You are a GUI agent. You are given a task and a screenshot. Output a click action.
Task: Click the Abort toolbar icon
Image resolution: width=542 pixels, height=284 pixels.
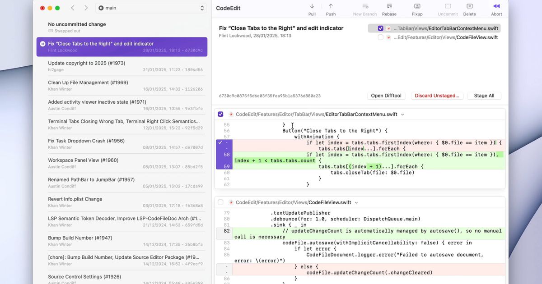pos(496,6)
